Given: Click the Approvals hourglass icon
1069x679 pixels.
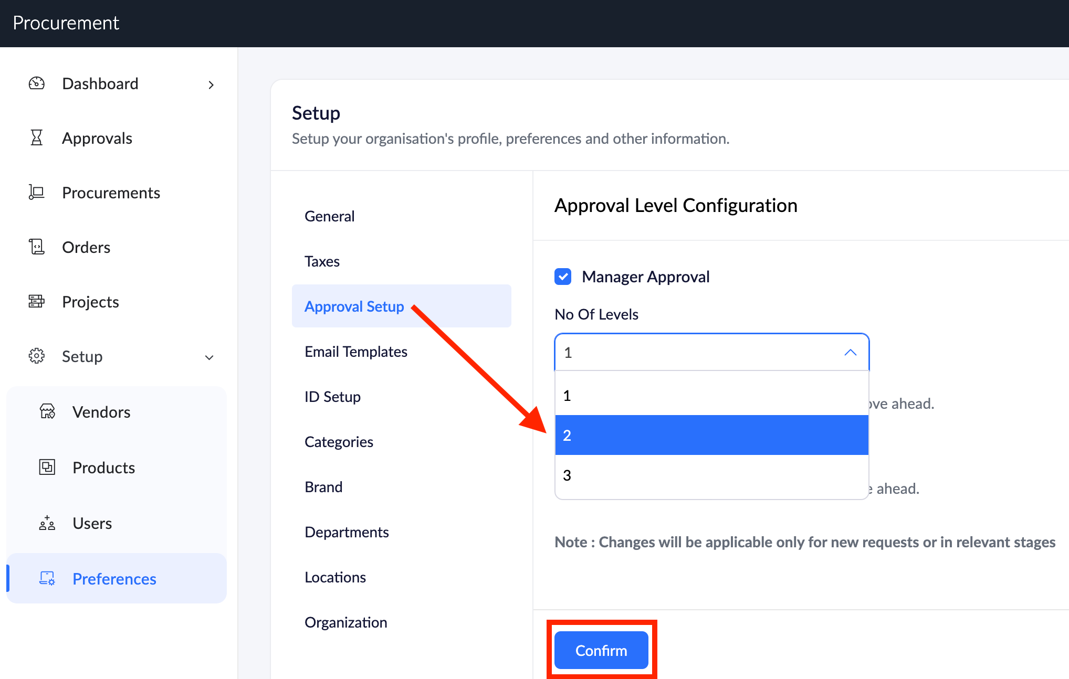Looking at the screenshot, I should click(37, 138).
